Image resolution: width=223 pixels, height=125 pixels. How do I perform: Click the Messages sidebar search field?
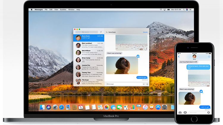click(x=87, y=32)
